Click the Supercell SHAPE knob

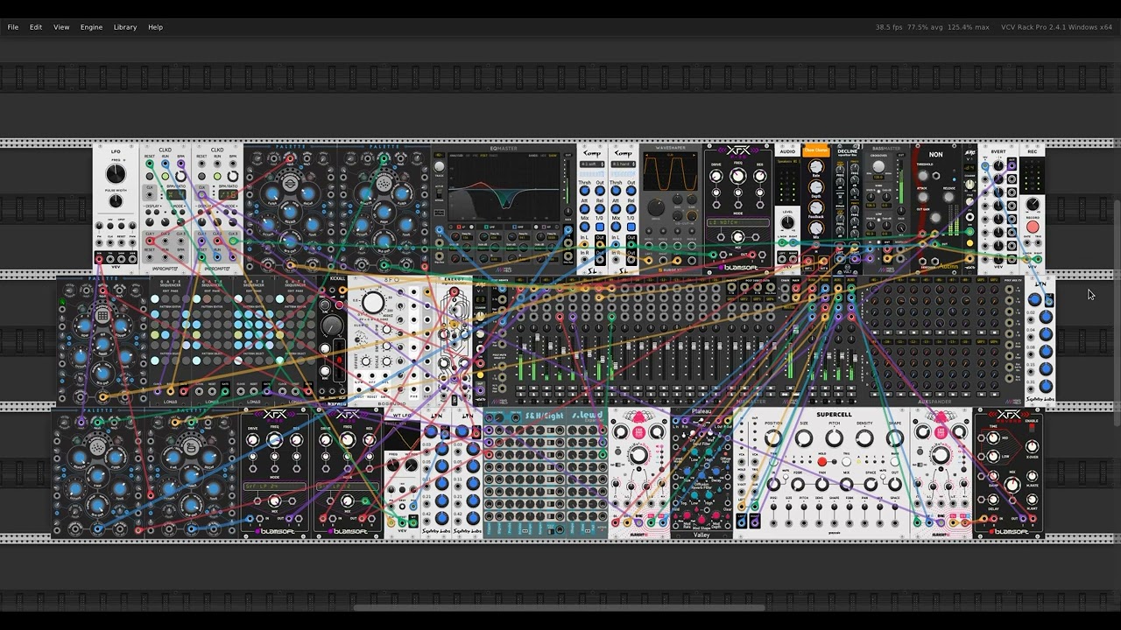[x=894, y=438]
